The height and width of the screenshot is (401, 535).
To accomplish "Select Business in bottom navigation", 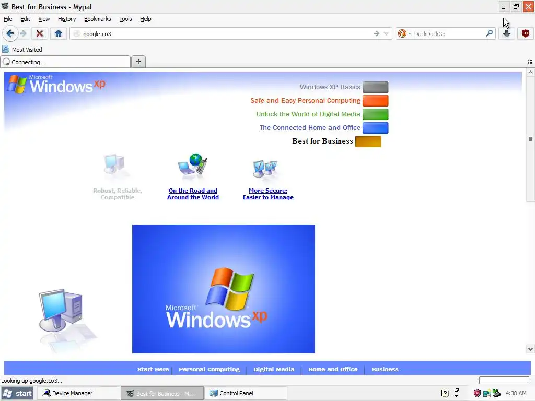I will tap(385, 369).
